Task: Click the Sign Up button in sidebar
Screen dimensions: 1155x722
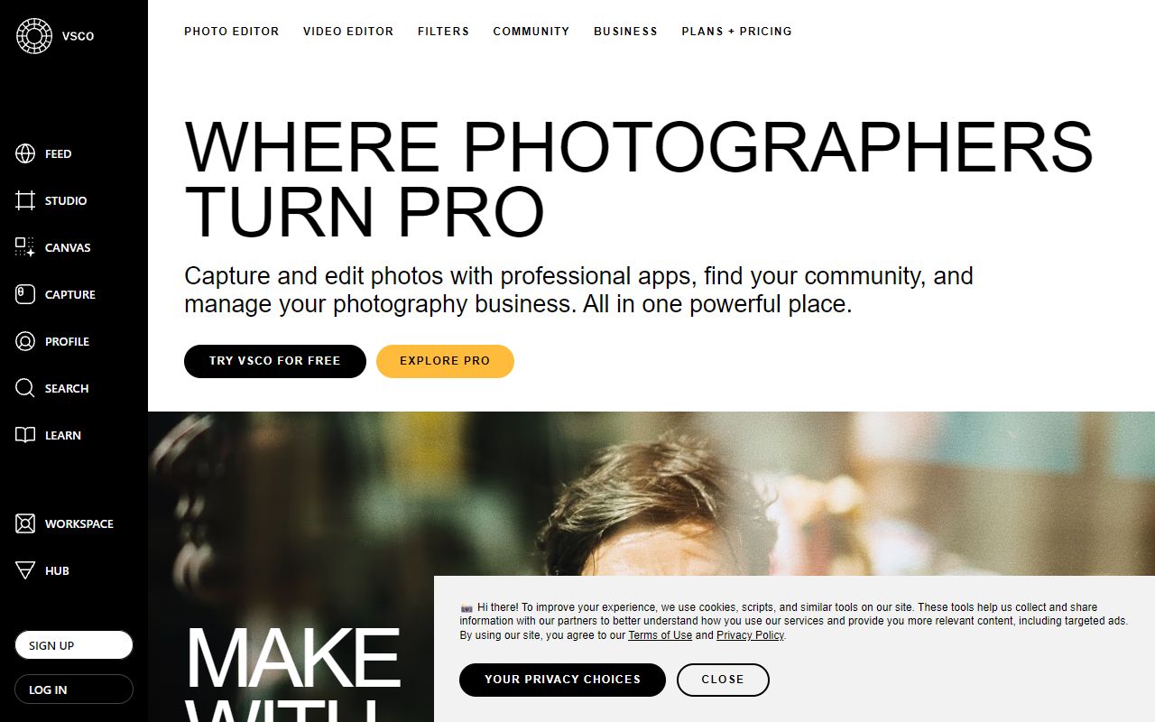Action: tap(74, 645)
